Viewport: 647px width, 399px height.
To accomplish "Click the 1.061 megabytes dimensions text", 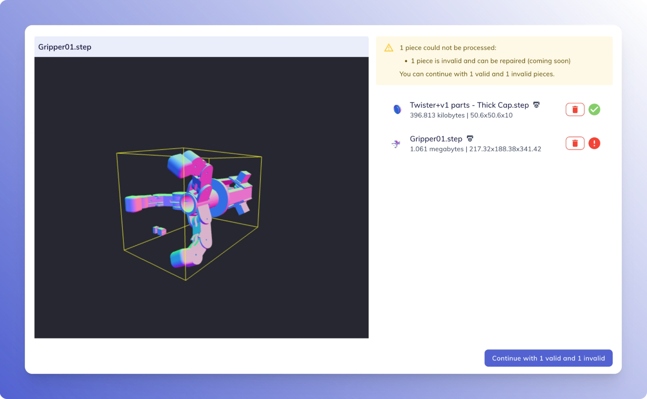I will tap(475, 149).
